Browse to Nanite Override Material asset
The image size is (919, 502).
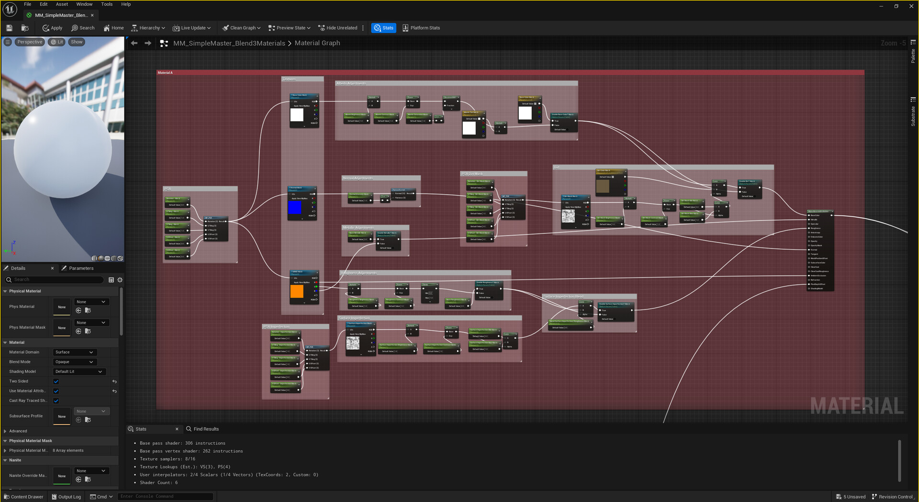pos(88,480)
